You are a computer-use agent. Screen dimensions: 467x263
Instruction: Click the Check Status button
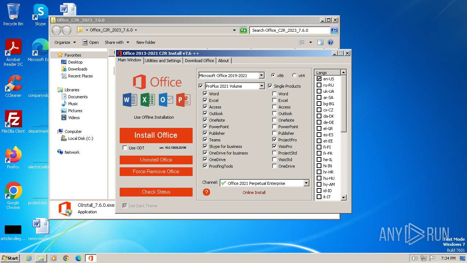pyautogui.click(x=156, y=192)
